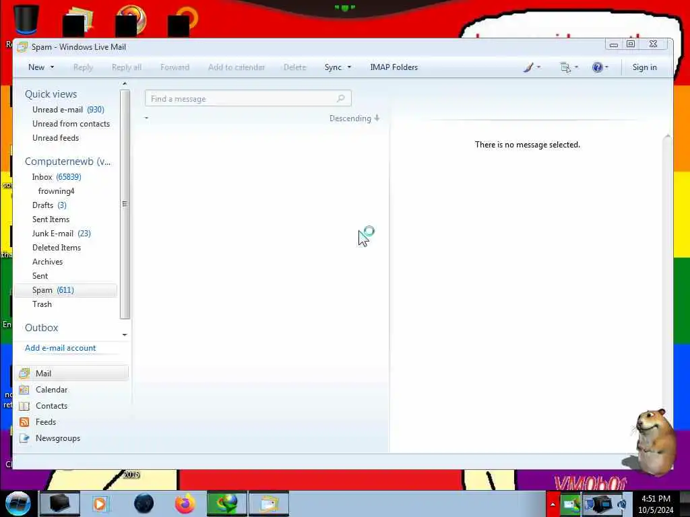Expand the New dropdown arrow
690x517 pixels.
click(x=53, y=67)
